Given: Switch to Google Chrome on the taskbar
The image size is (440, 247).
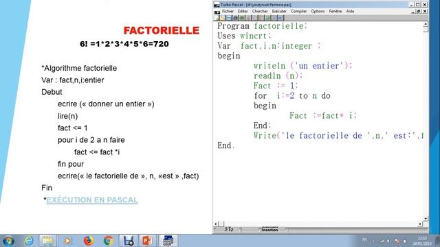Looking at the screenshot, I should [109, 241].
